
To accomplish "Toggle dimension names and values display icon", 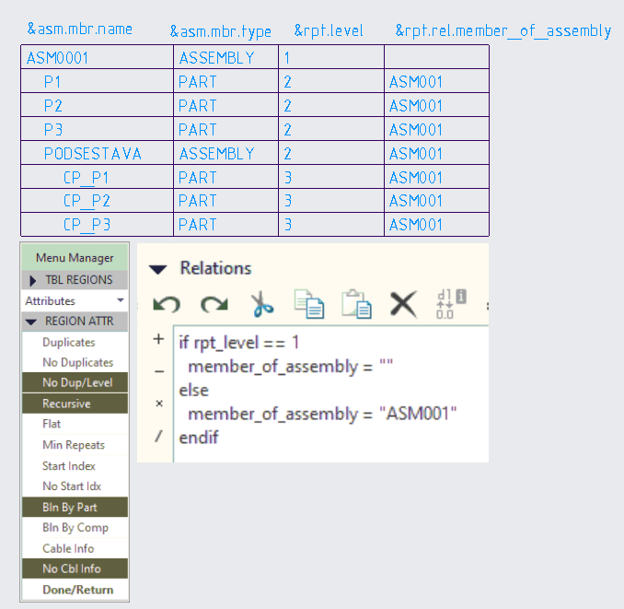I will (450, 303).
